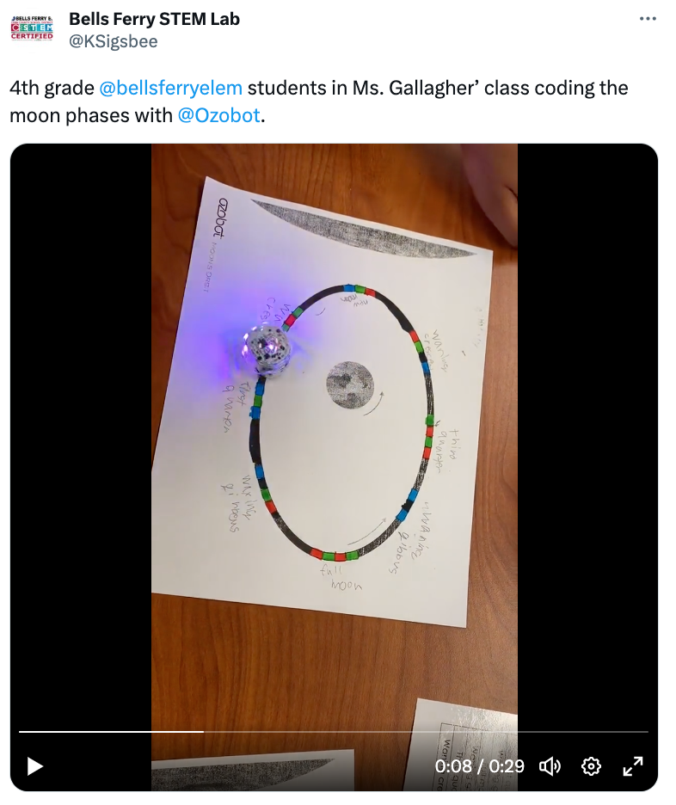This screenshot has width=676, height=805.
Task: Play the Ozobot moon phases video
Action: 35,766
